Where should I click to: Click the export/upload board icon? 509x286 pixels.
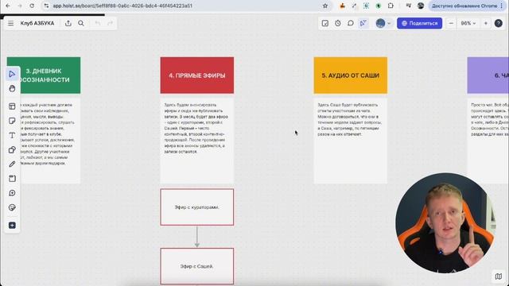[x=68, y=23]
